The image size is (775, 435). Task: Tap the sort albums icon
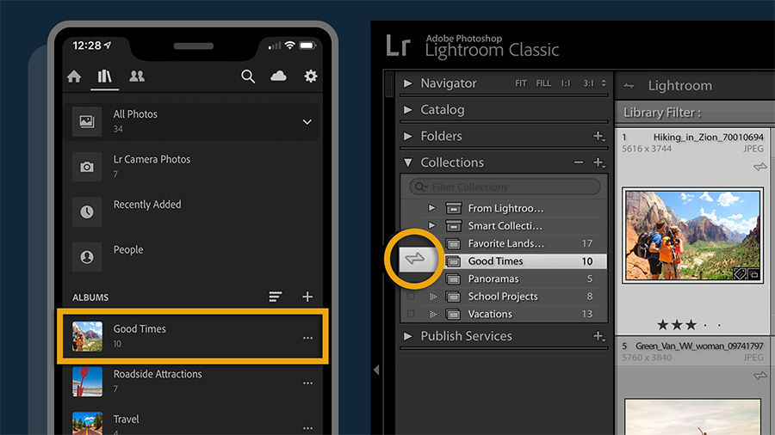(276, 297)
